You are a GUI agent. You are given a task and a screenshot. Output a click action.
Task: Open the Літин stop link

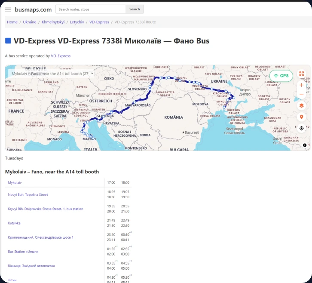click(12, 280)
